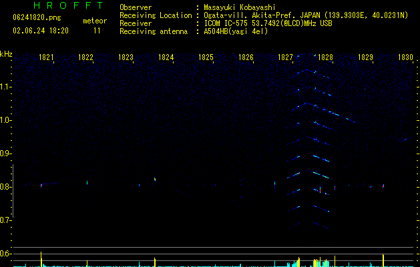Viewport: 420px width, 267px height.
Task: Click the 0.7 kHz frequency label
Action: tap(5, 220)
